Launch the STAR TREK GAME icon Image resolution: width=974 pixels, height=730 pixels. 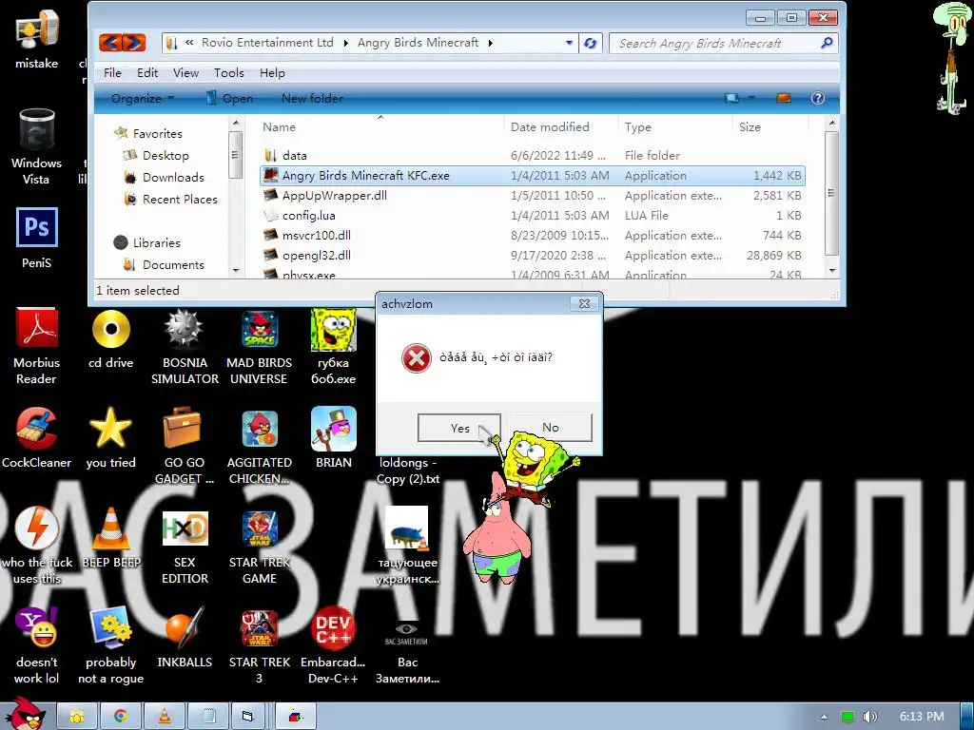(259, 545)
